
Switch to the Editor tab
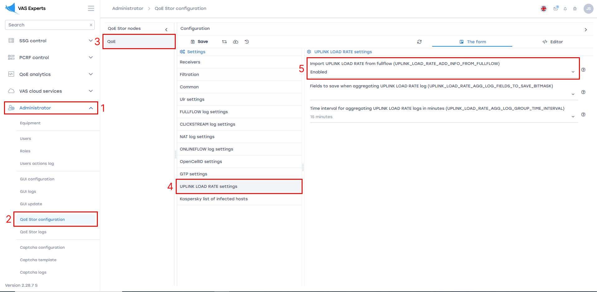pos(552,42)
